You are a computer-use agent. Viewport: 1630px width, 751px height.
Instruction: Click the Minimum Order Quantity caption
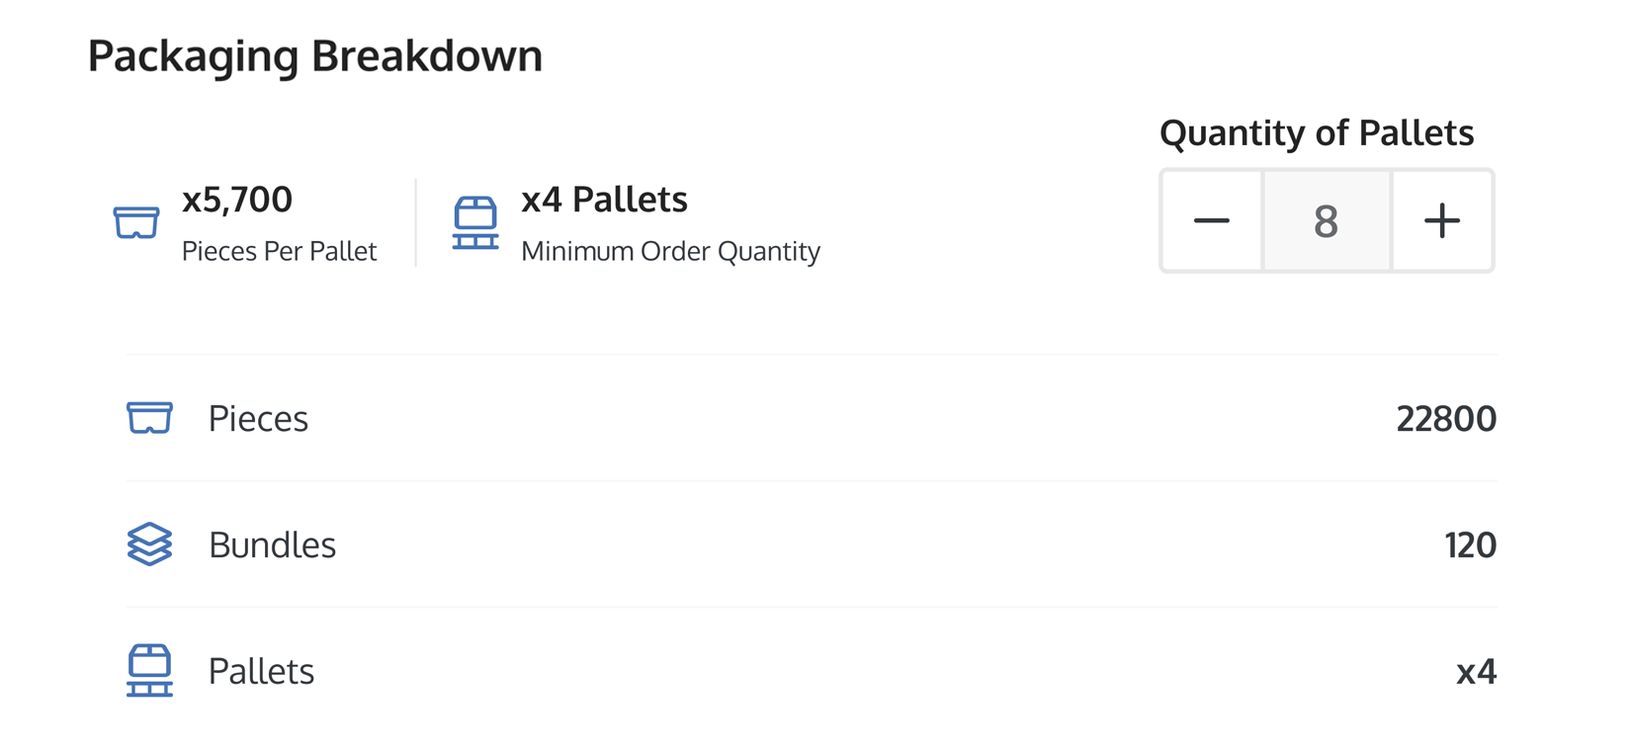(670, 251)
